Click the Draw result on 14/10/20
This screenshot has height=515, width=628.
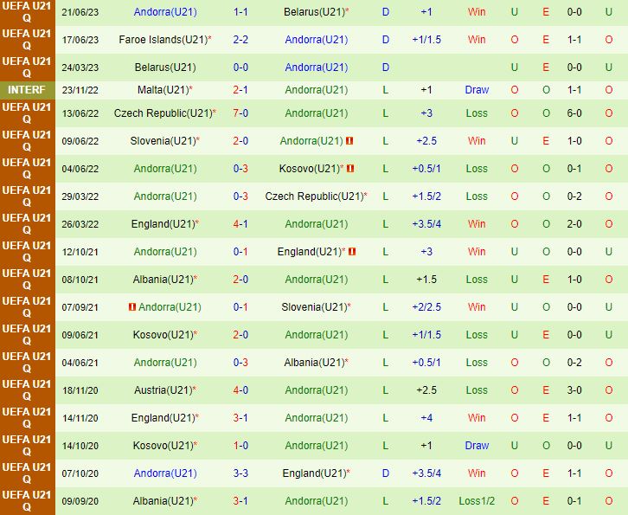[x=477, y=445]
